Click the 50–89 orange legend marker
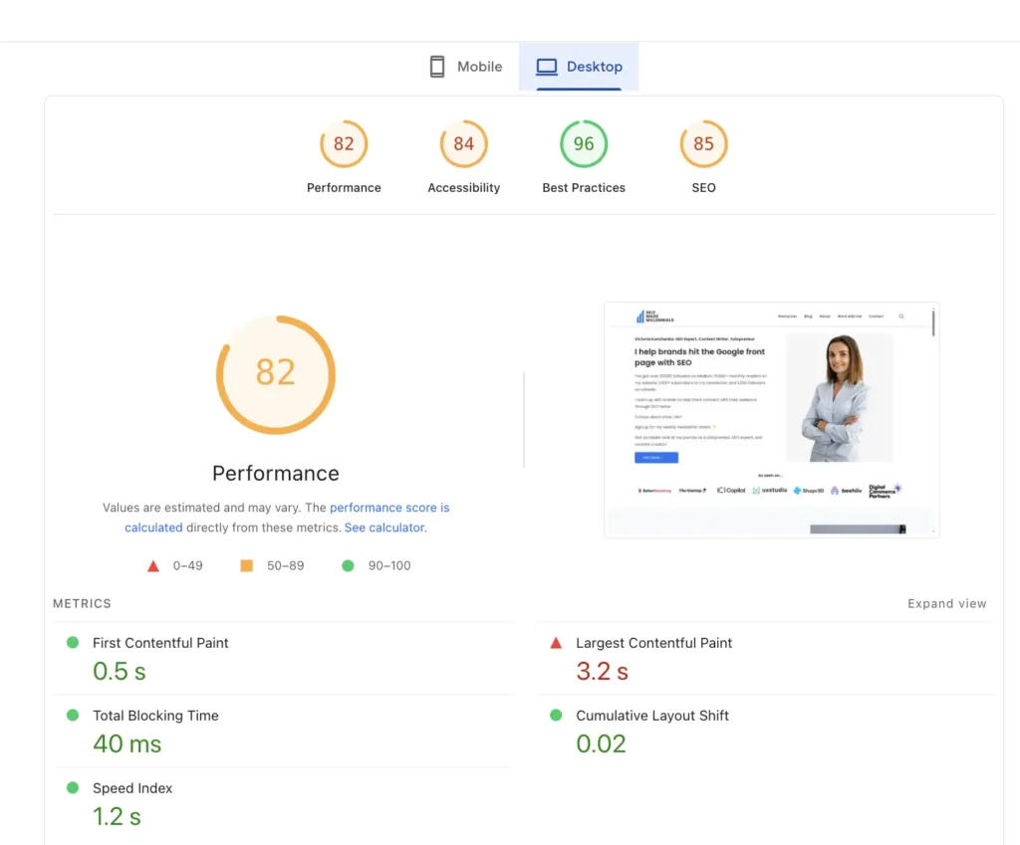The width and height of the screenshot is (1020, 845). (245, 565)
